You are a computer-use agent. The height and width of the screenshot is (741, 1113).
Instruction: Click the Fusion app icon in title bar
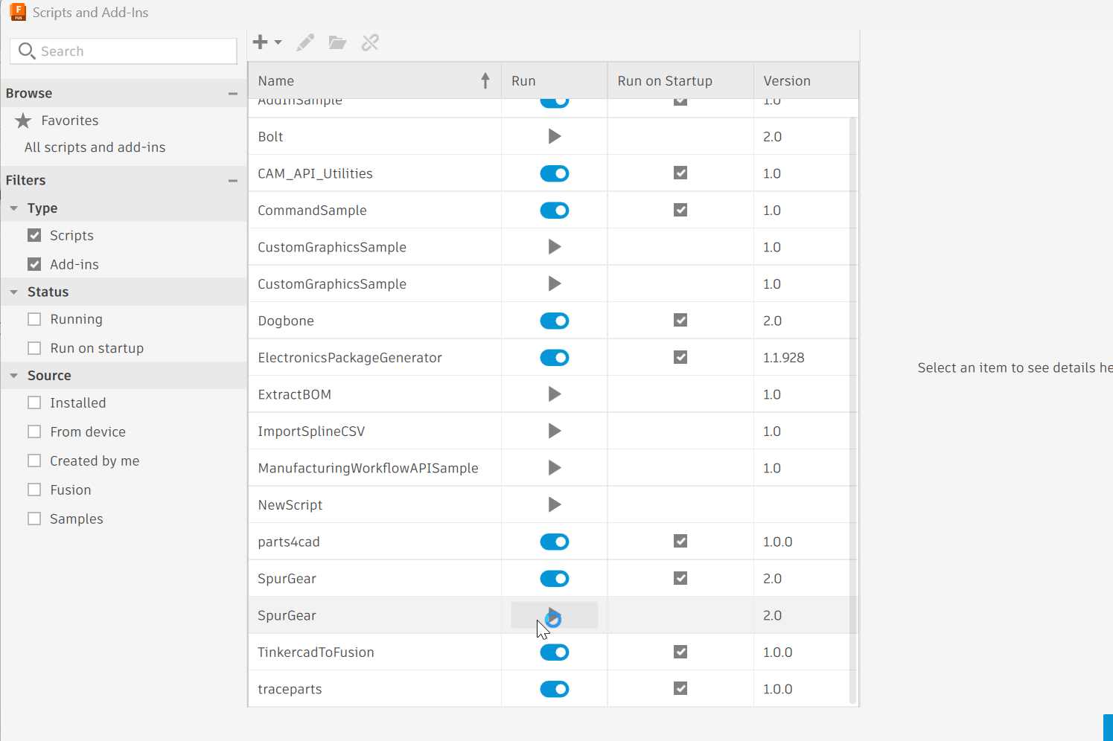[x=18, y=12]
